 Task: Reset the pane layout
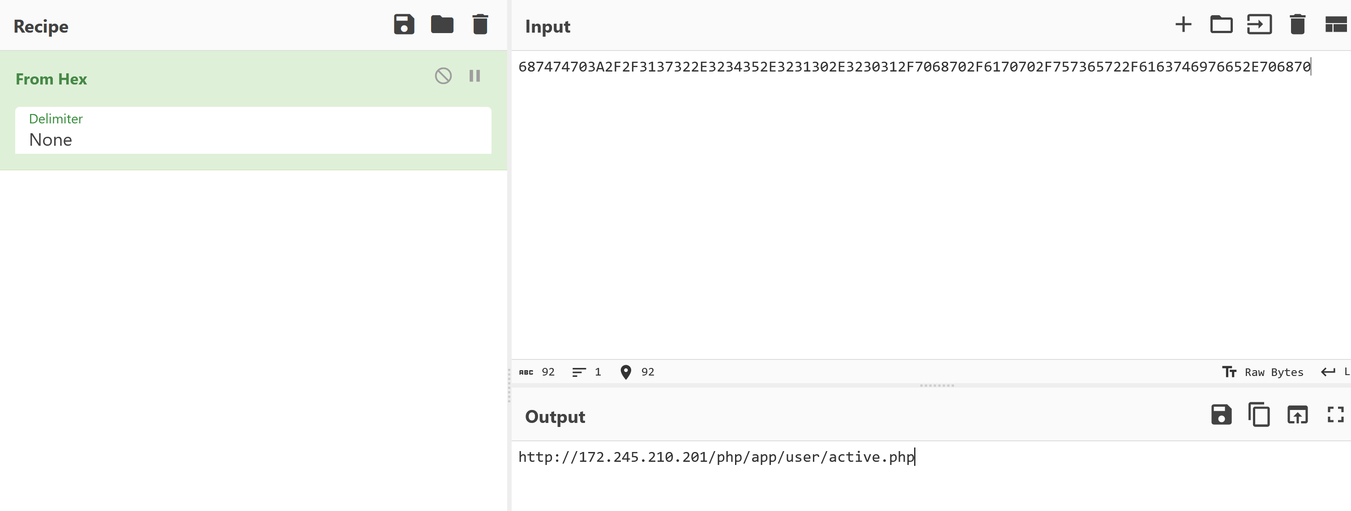1335,25
